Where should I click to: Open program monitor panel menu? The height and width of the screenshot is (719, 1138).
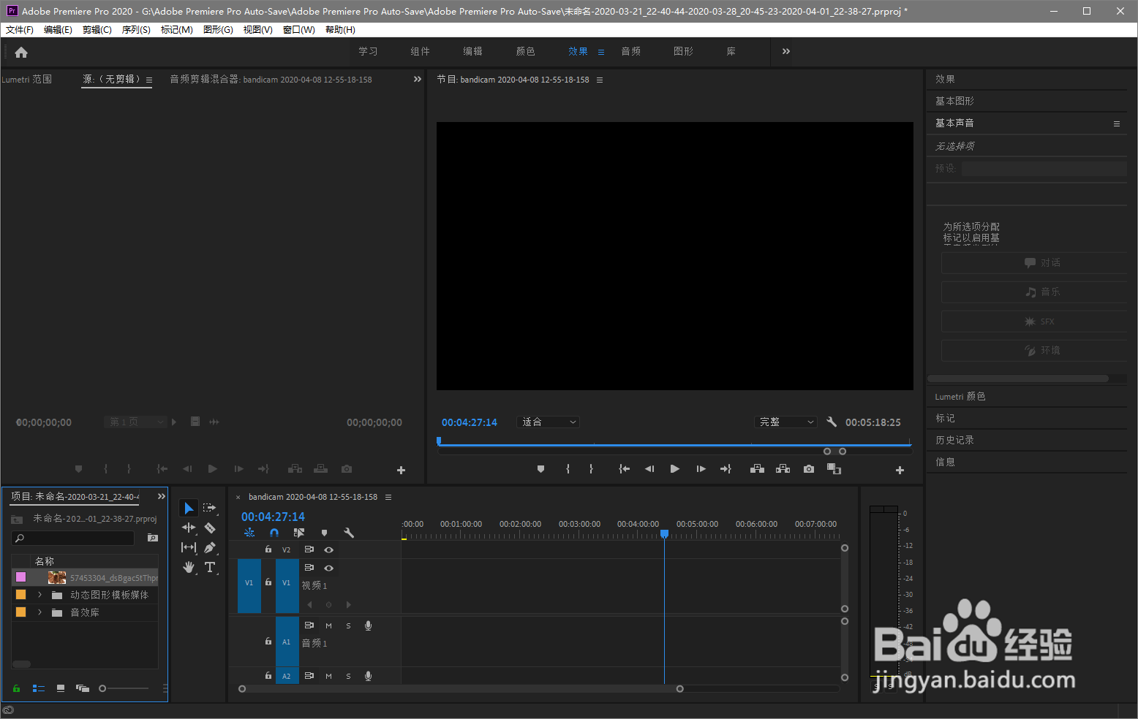coord(600,80)
